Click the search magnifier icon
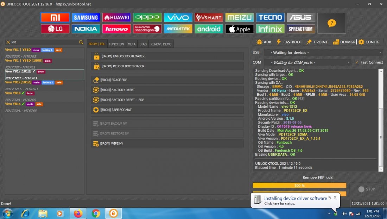Viewport: 387px width, 219px height. click(x=81, y=42)
